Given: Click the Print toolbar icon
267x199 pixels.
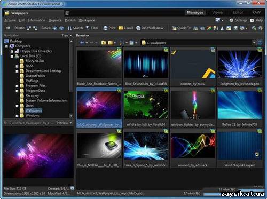Looking at the screenshot, I should coord(105,28).
